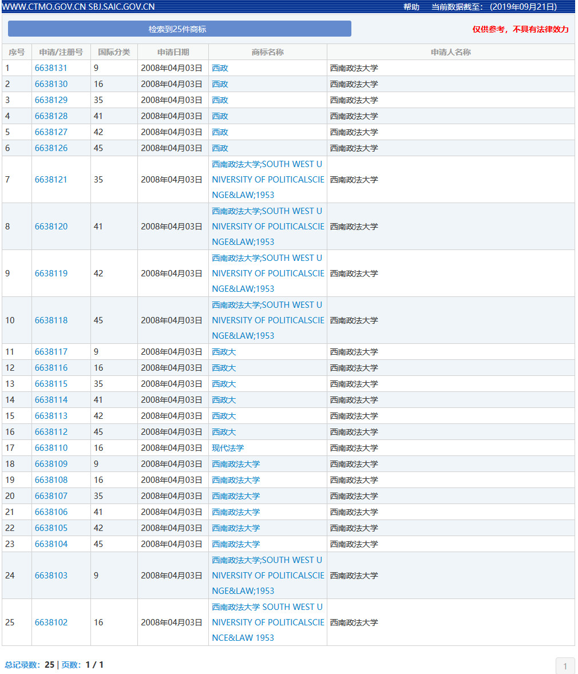Click the 总记录数 total records label

(23, 664)
